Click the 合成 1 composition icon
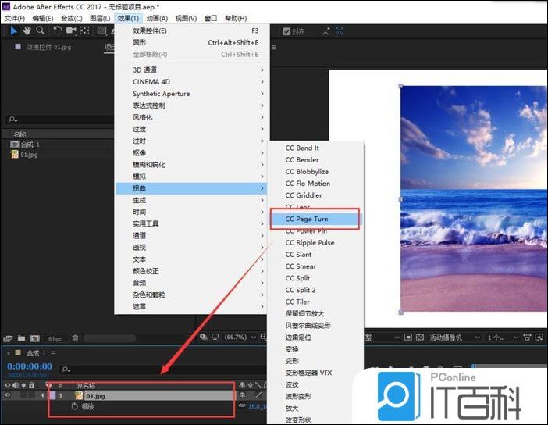This screenshot has width=548, height=425. pyautogui.click(x=15, y=145)
